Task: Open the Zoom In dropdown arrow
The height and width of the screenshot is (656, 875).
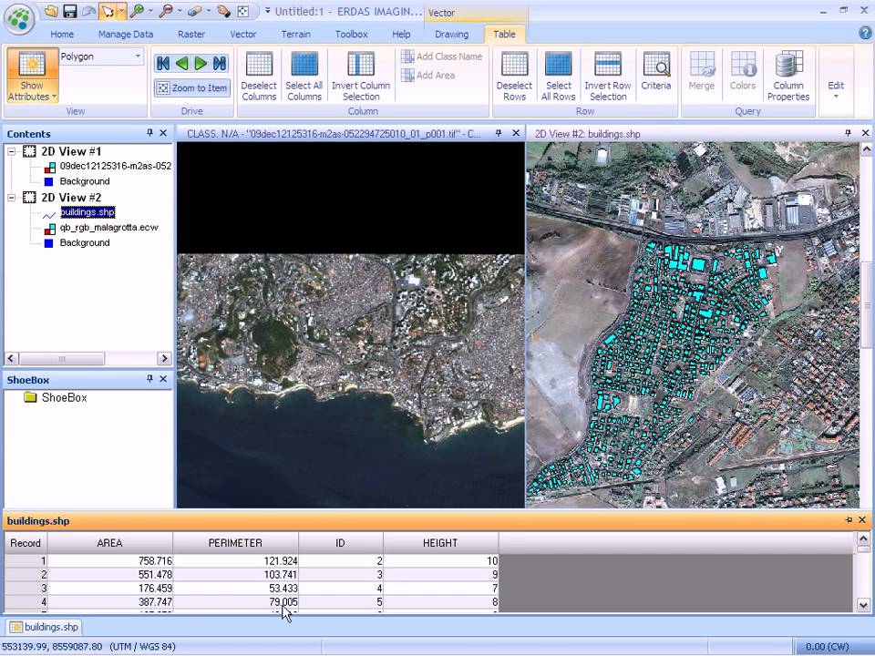Action: click(150, 11)
